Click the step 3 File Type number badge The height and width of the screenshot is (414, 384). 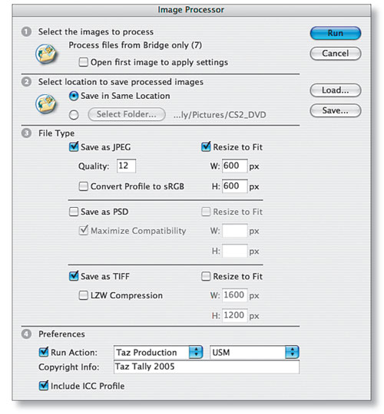pyautogui.click(x=26, y=133)
